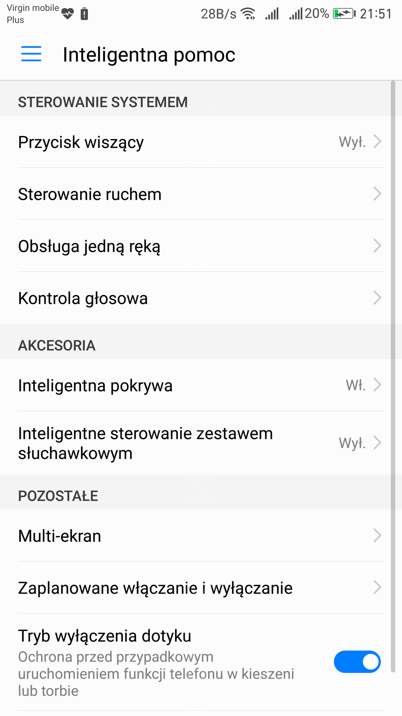Disable the Tryb wyłączenia dotyku switch
This screenshot has height=716, width=402.
tap(357, 662)
